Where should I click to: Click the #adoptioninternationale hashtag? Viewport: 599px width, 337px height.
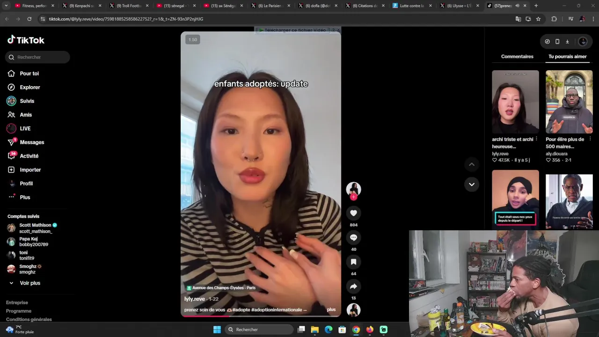pos(277,310)
